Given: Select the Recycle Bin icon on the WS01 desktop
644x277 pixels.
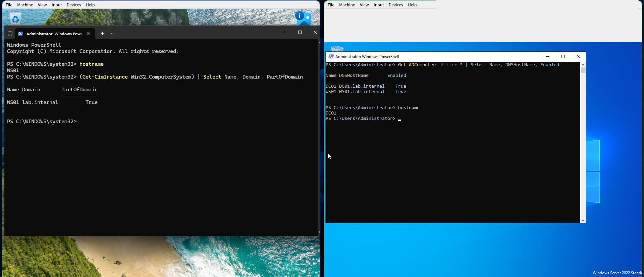Looking at the screenshot, I should coord(15,19).
